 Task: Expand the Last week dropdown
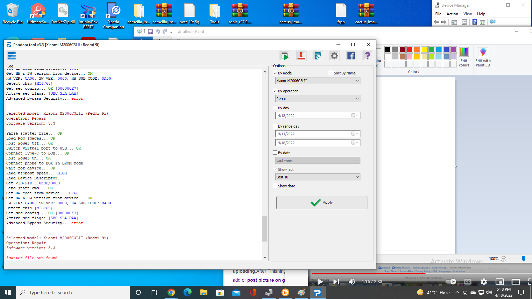click(x=357, y=160)
